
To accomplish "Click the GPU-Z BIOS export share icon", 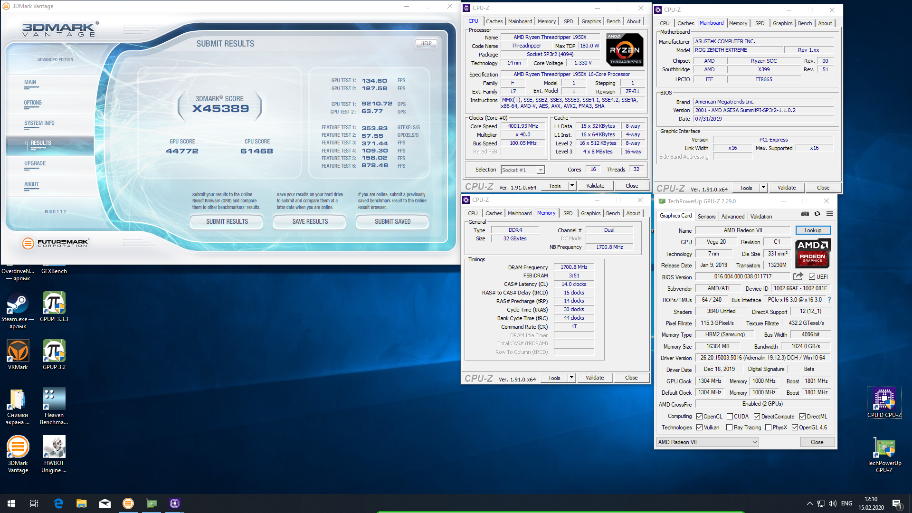I will click(x=798, y=276).
